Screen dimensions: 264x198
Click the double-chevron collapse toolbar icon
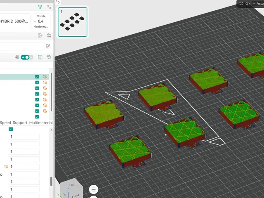pyautogui.click(x=241, y=4)
